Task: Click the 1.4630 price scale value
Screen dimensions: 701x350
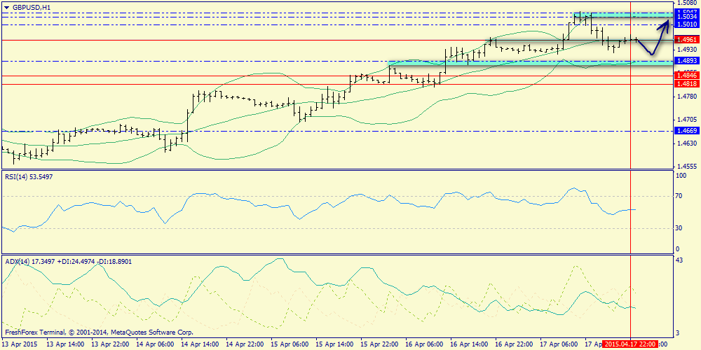Action: 687,143
